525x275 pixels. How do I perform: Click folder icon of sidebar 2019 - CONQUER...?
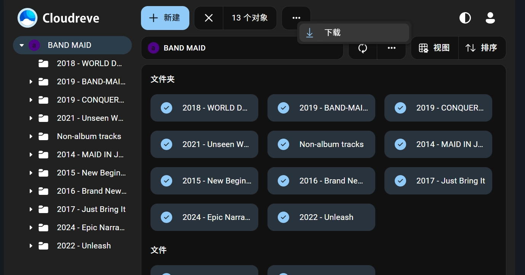[x=43, y=100]
